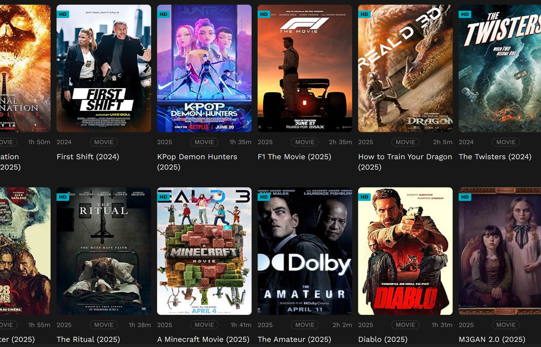Image resolution: width=541 pixels, height=347 pixels.
Task: Click the MOVIE tag under The Ritual
Action: tap(104, 325)
